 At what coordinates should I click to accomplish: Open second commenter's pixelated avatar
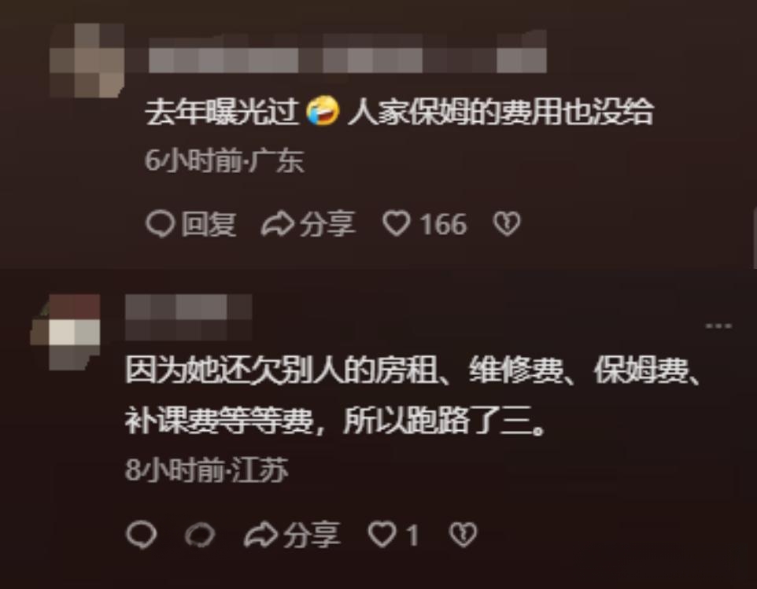pyautogui.click(x=65, y=332)
